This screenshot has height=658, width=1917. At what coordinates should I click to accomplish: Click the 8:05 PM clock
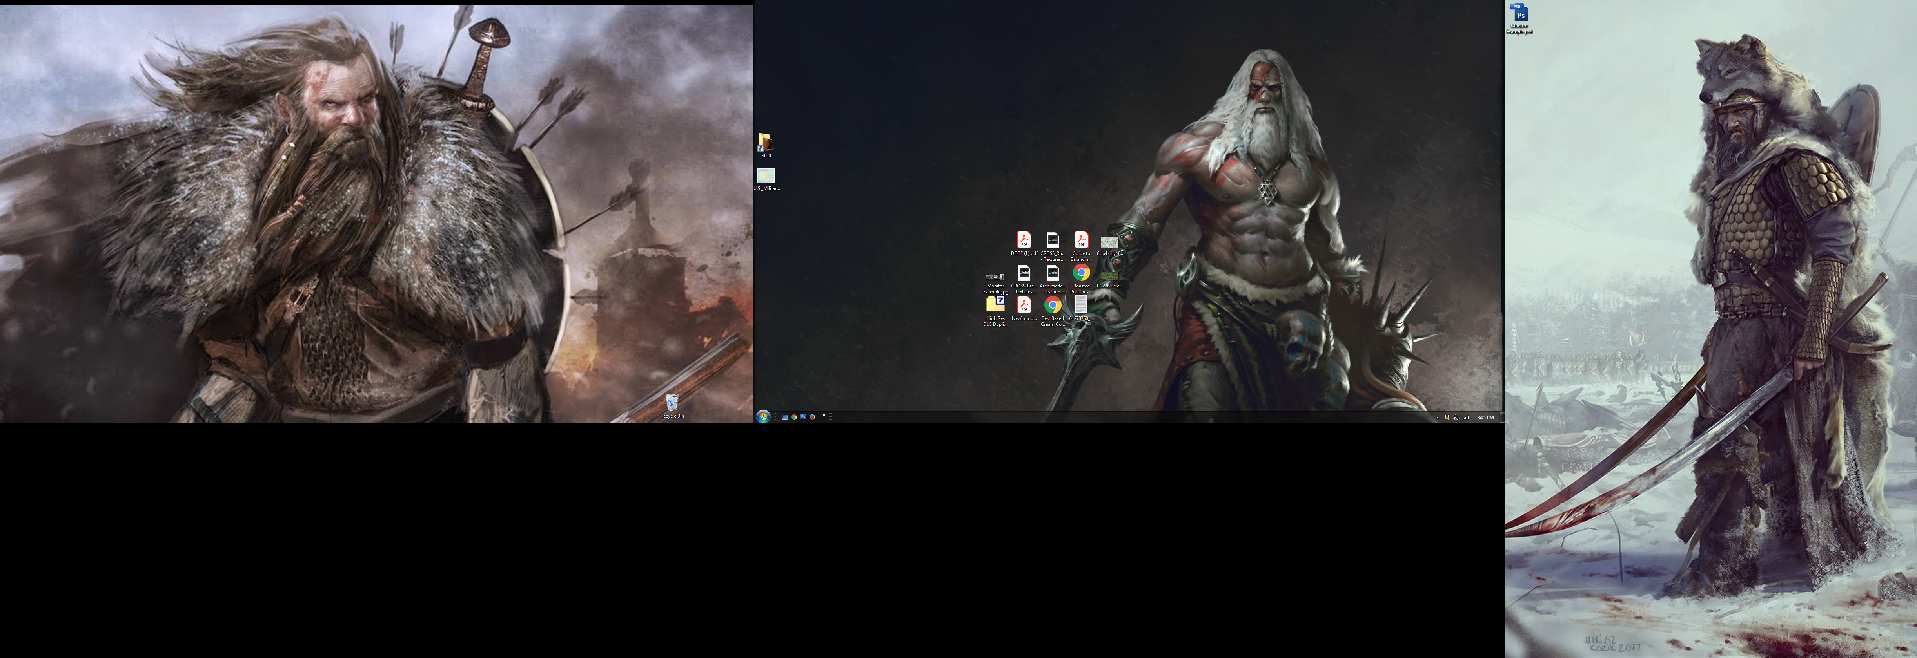click(x=1485, y=418)
